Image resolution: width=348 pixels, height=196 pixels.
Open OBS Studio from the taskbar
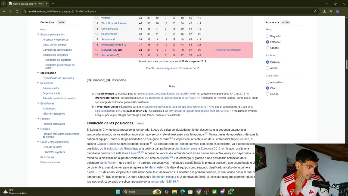[x=207, y=192]
